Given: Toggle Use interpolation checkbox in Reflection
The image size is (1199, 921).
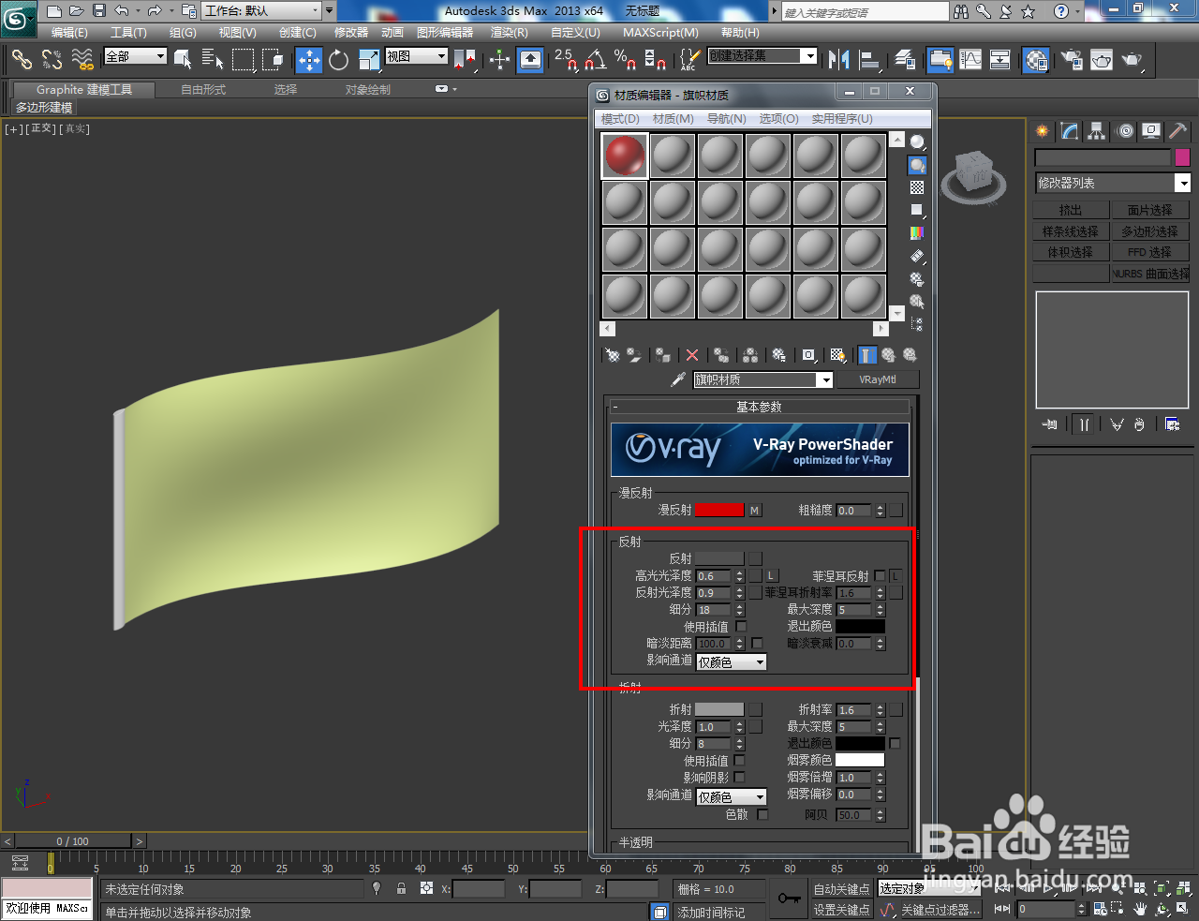Looking at the screenshot, I should 741,627.
